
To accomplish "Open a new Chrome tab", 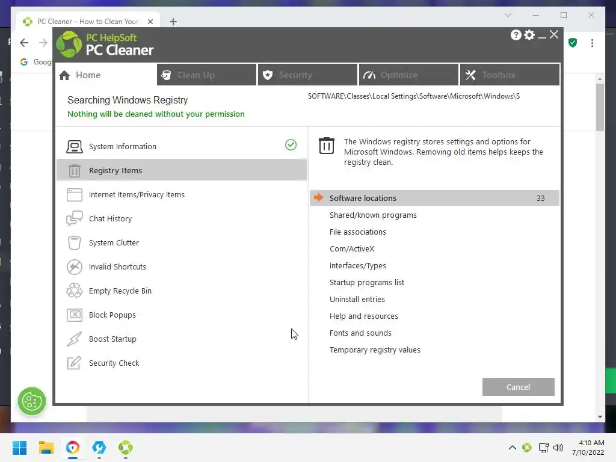I will click(x=173, y=22).
